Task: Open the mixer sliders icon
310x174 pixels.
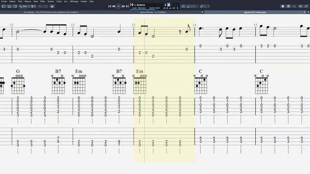Action: pyautogui.click(x=300, y=6)
